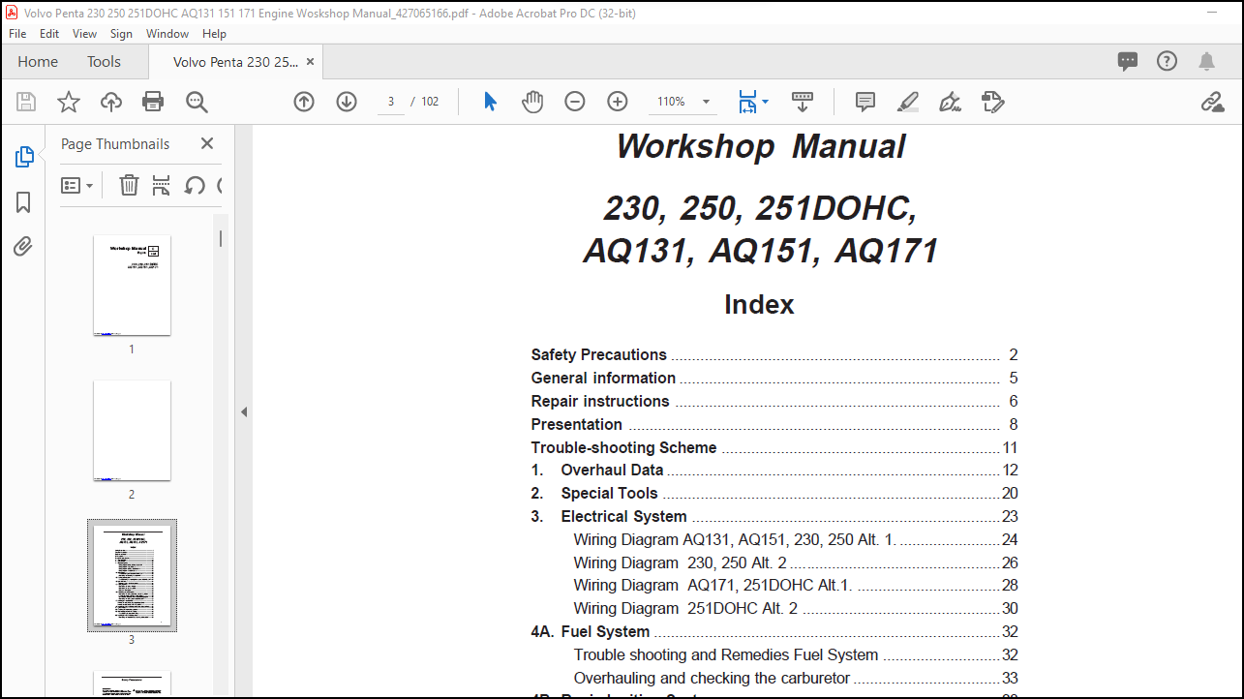Image resolution: width=1244 pixels, height=699 pixels.
Task: Zoom in with the plus icon
Action: (x=618, y=102)
